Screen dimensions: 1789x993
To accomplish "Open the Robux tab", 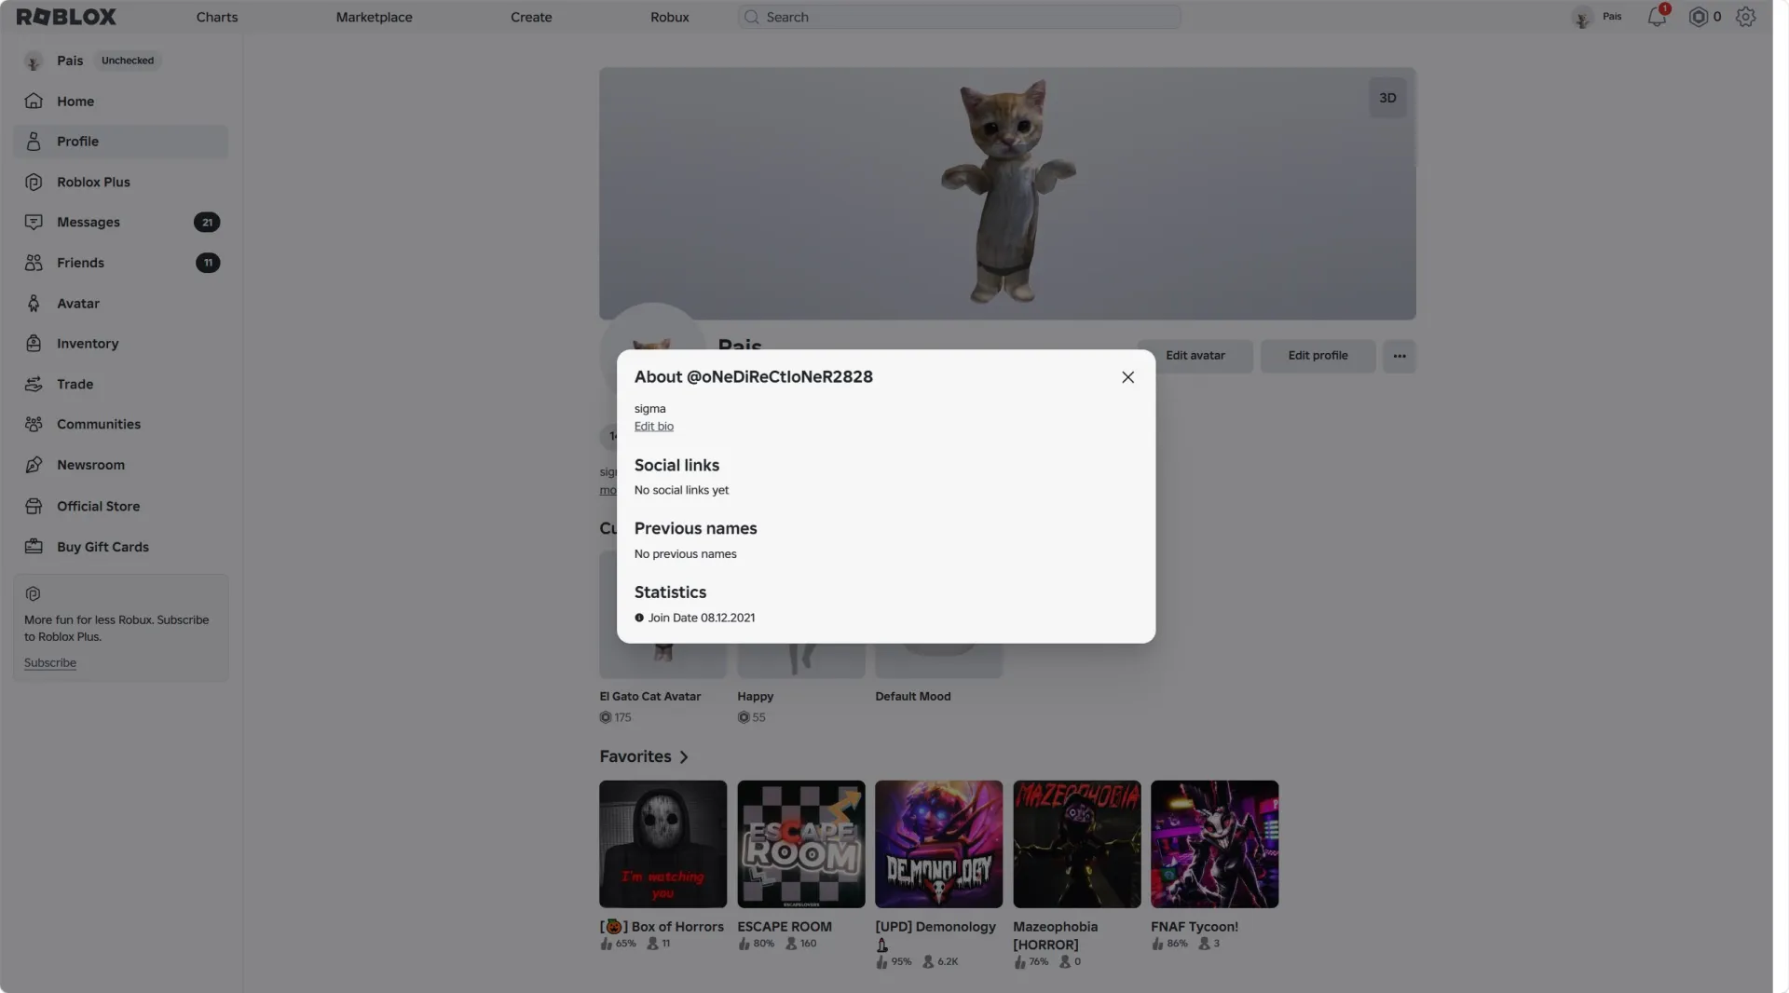I will point(669,17).
